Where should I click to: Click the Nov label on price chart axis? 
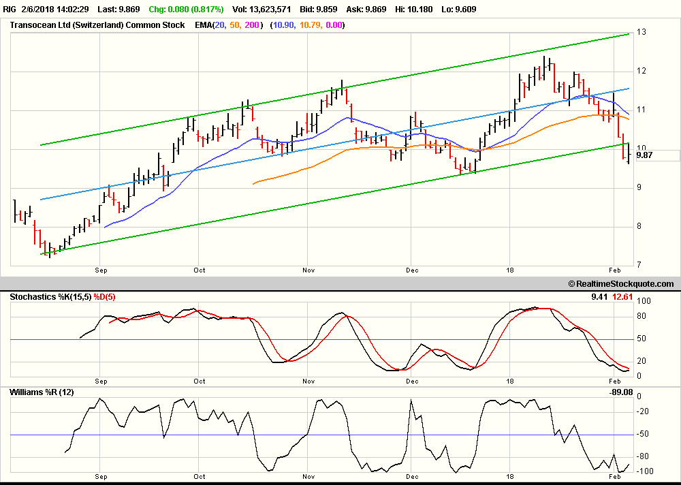pos(308,270)
